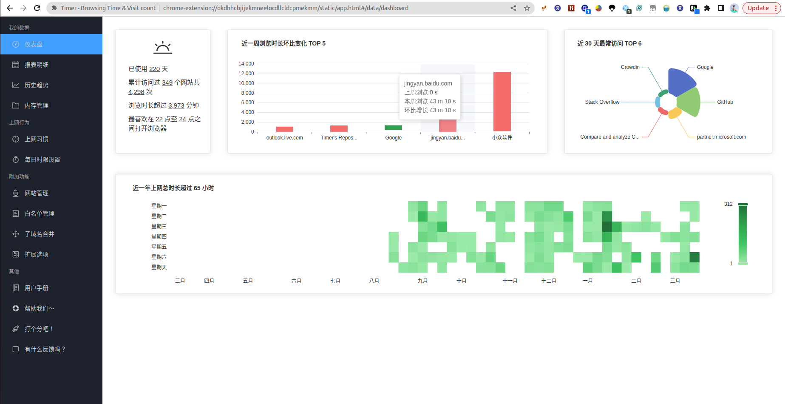
Task: Click the daily time limit stopwatch icon
Action: point(16,159)
